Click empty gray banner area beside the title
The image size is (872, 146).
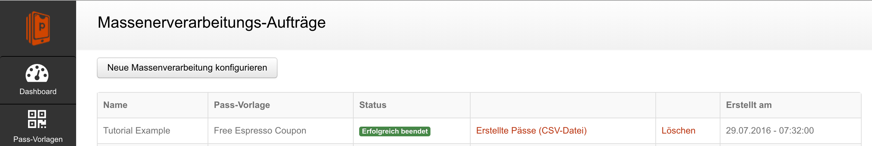[x=588, y=25]
